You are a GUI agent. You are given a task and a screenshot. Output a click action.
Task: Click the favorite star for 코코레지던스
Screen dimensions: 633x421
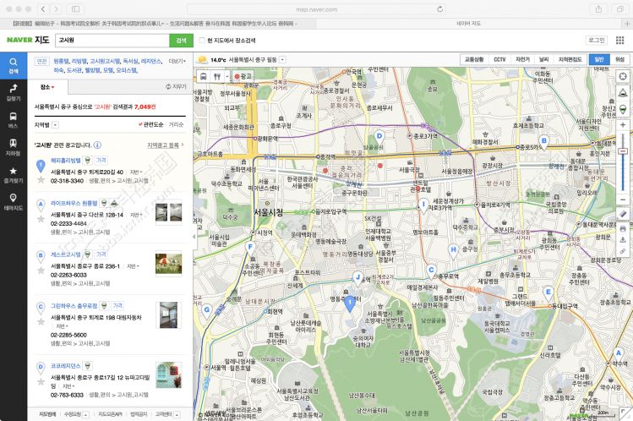click(41, 381)
